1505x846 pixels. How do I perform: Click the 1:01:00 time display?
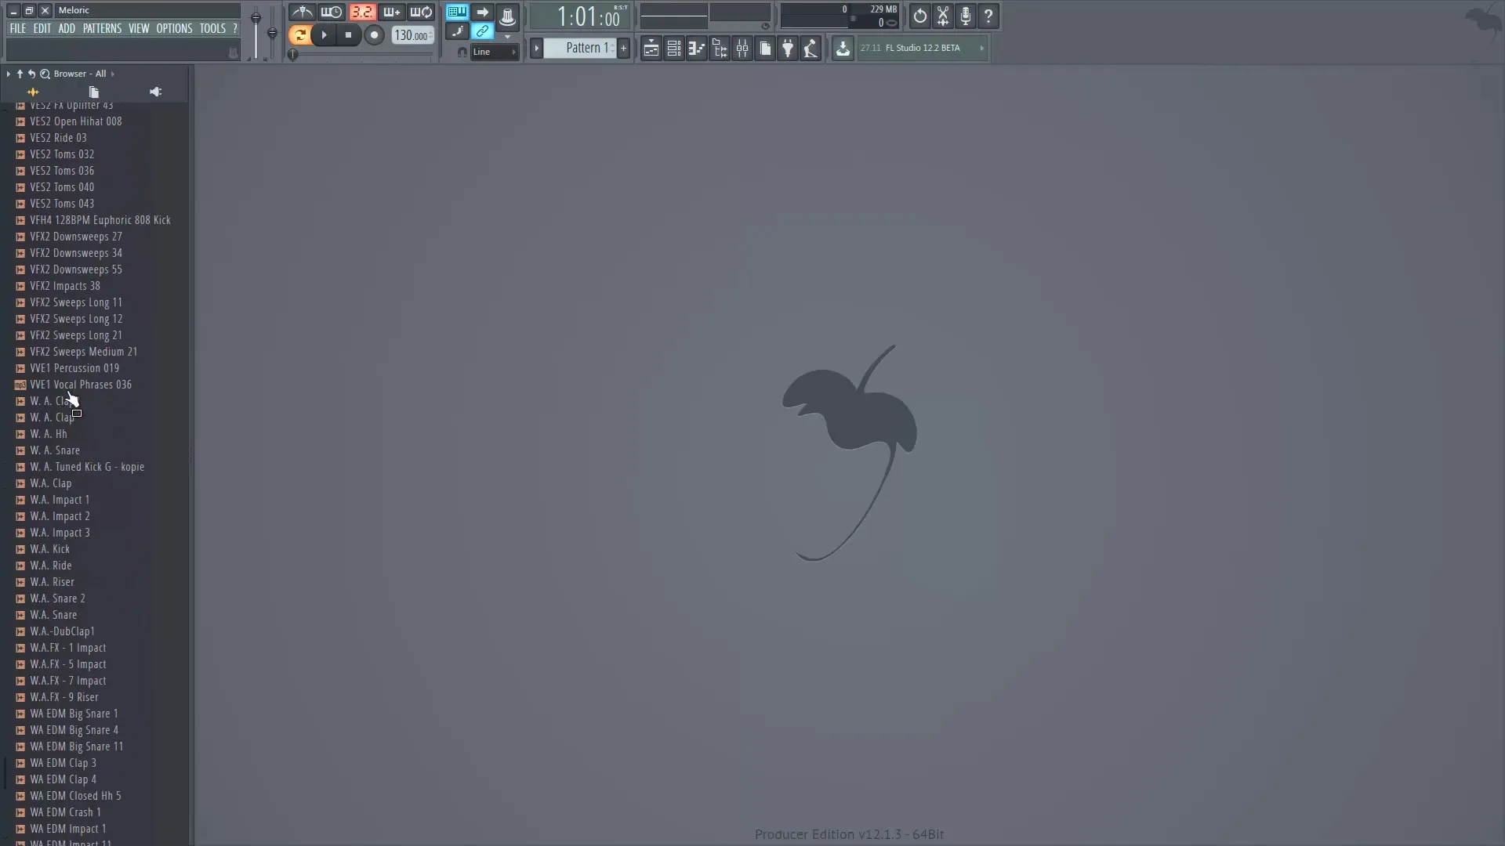tap(581, 16)
